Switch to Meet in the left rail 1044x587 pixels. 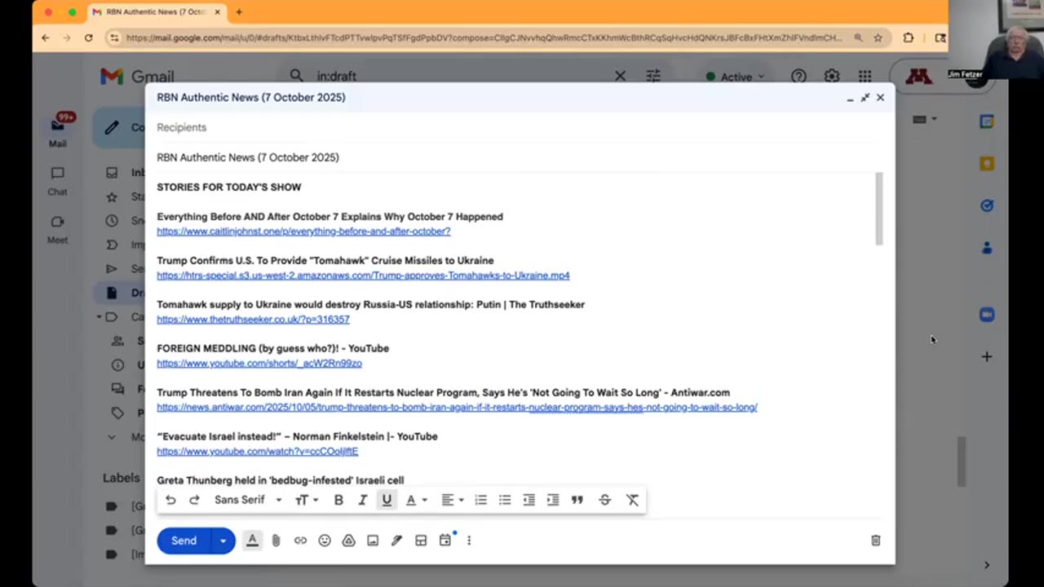(x=57, y=229)
